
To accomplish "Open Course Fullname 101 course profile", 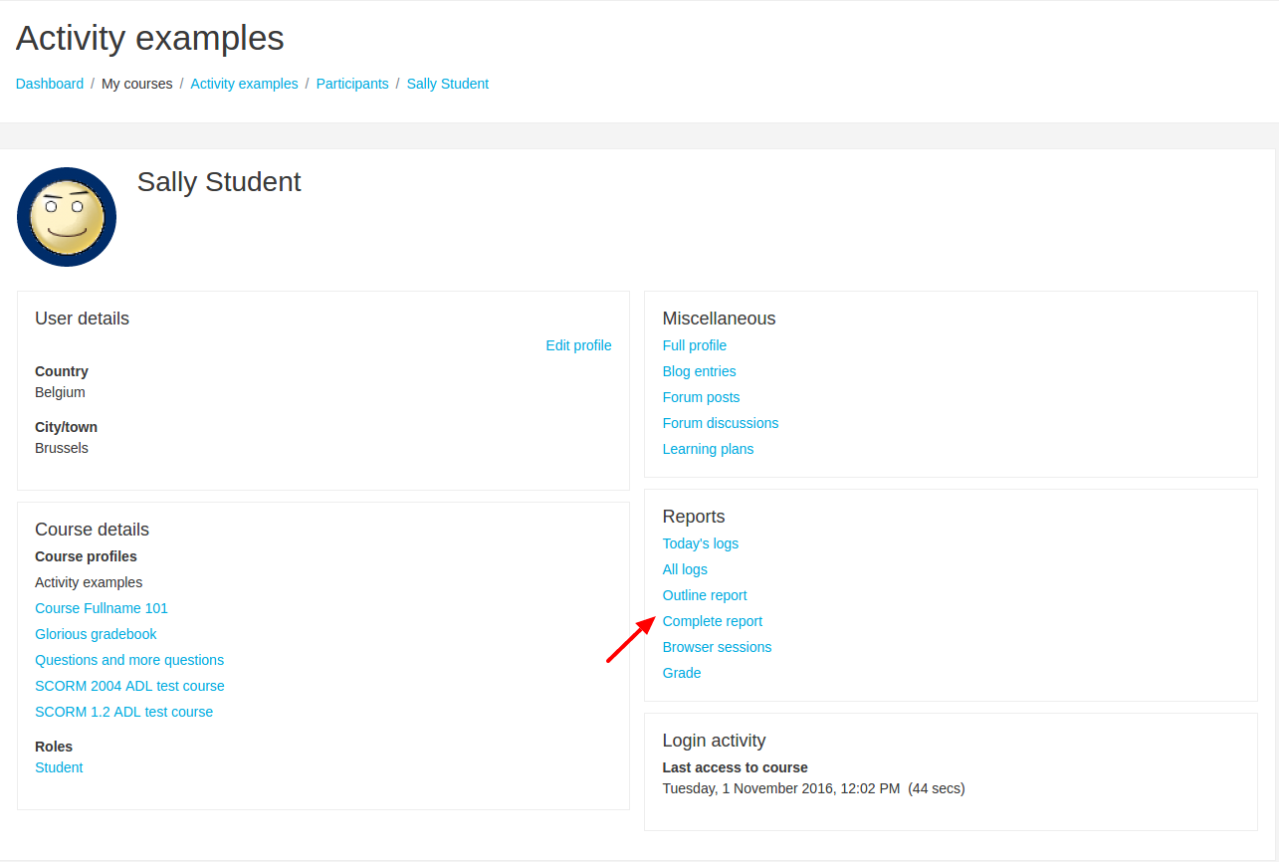I will pos(102,608).
